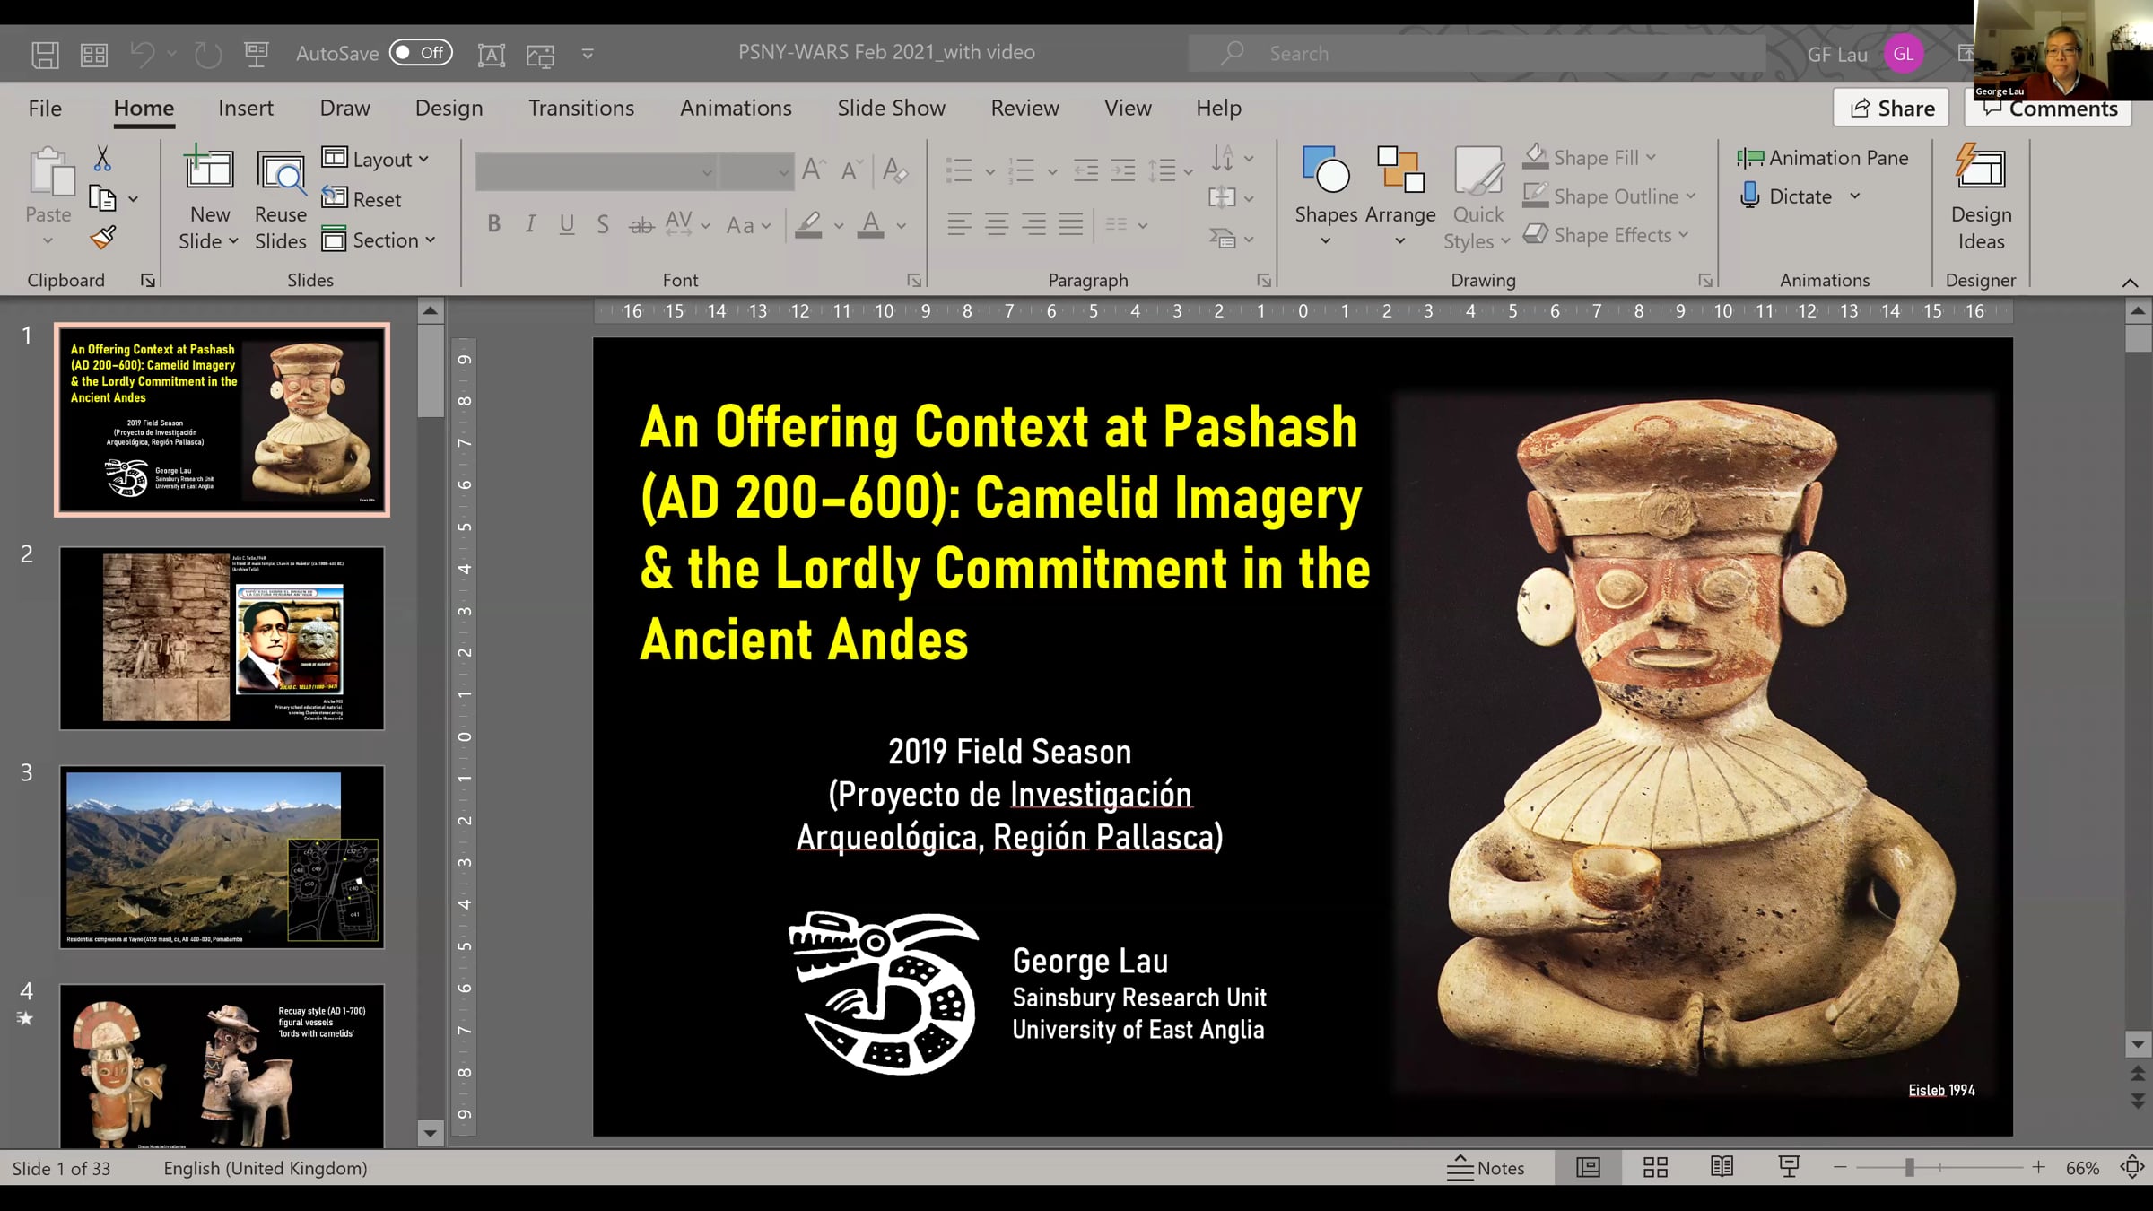Toggle Normal view in status bar
The image size is (2153, 1211).
(1588, 1167)
